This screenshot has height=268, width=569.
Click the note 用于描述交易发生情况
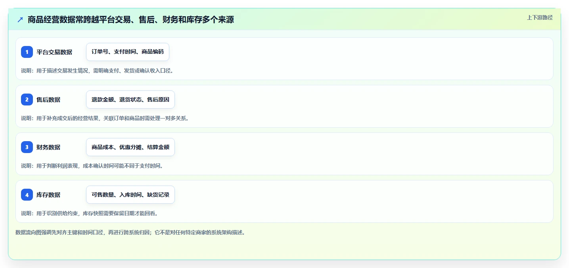[x=63, y=71]
